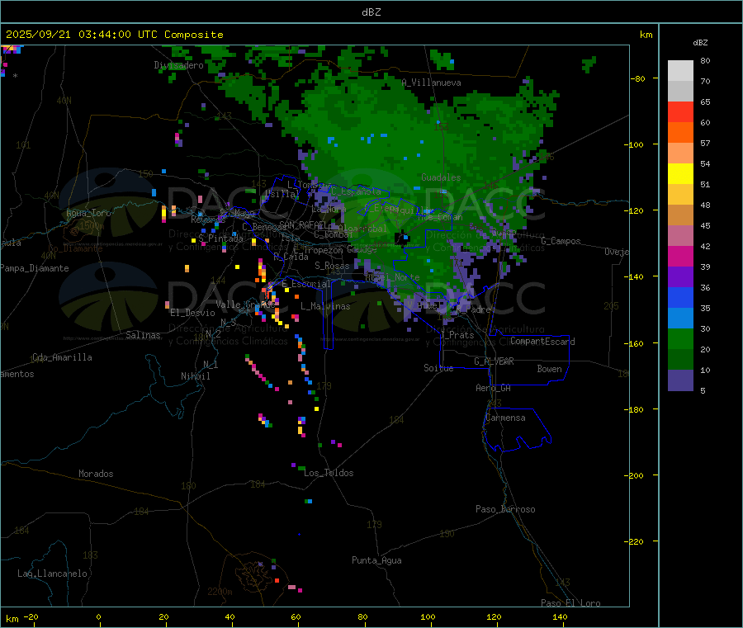Screen dimensions: 743x628
Task: Select the slate 5 dBZ legend swatch
Action: [680, 380]
